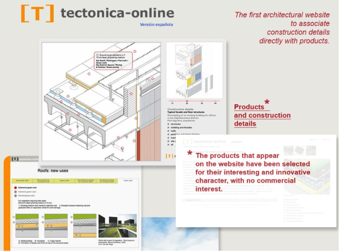
Task: Click the "Typical facade and floor structures" title
Action: 186,112
